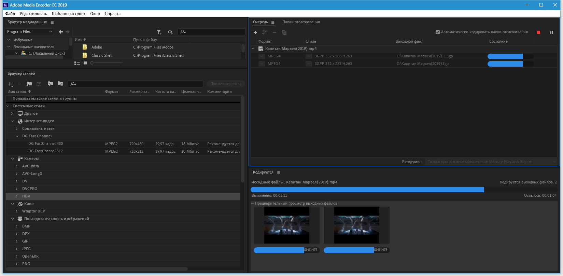Collapse the Локальные накопители node
This screenshot has width=563, height=276.
tap(9, 47)
